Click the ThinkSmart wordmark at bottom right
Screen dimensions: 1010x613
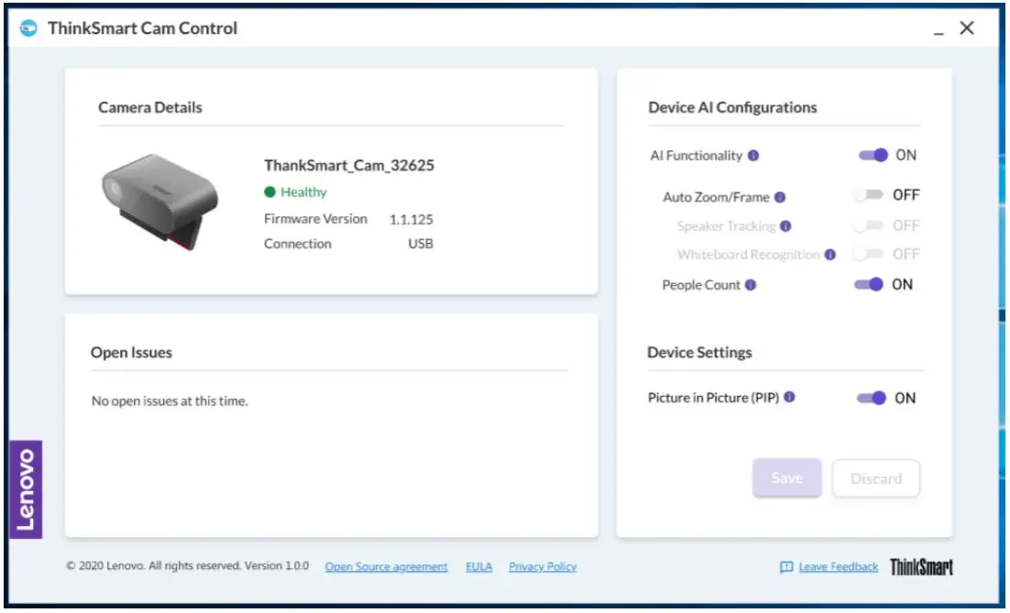click(921, 566)
